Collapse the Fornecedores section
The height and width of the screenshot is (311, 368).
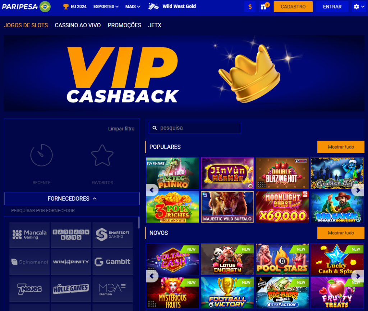72,198
